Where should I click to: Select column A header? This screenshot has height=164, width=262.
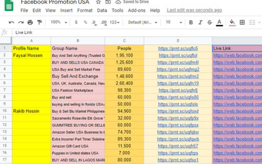(32, 41)
